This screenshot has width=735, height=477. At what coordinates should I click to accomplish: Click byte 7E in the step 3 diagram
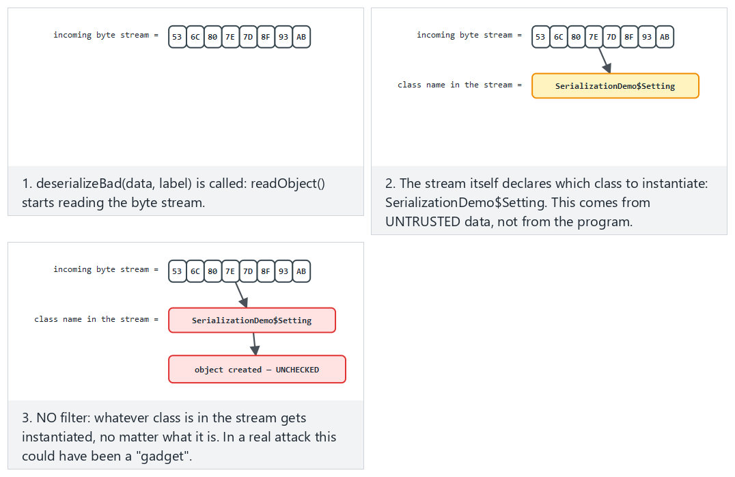click(x=230, y=271)
